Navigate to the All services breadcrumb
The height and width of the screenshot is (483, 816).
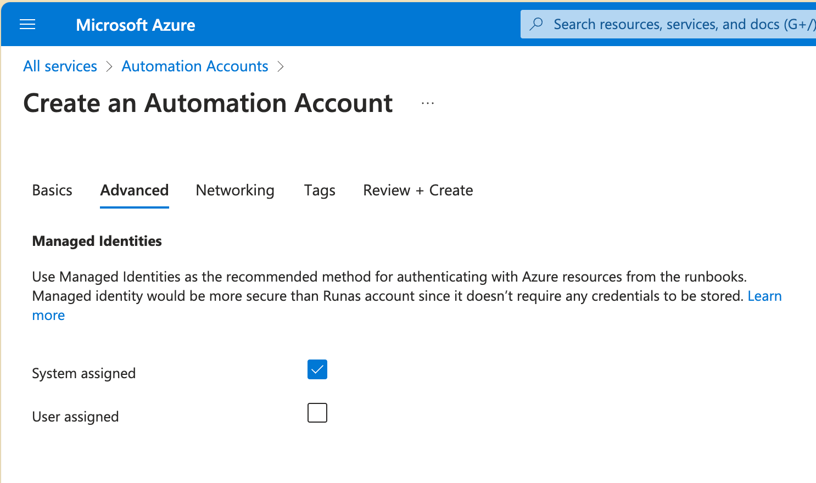pos(60,66)
